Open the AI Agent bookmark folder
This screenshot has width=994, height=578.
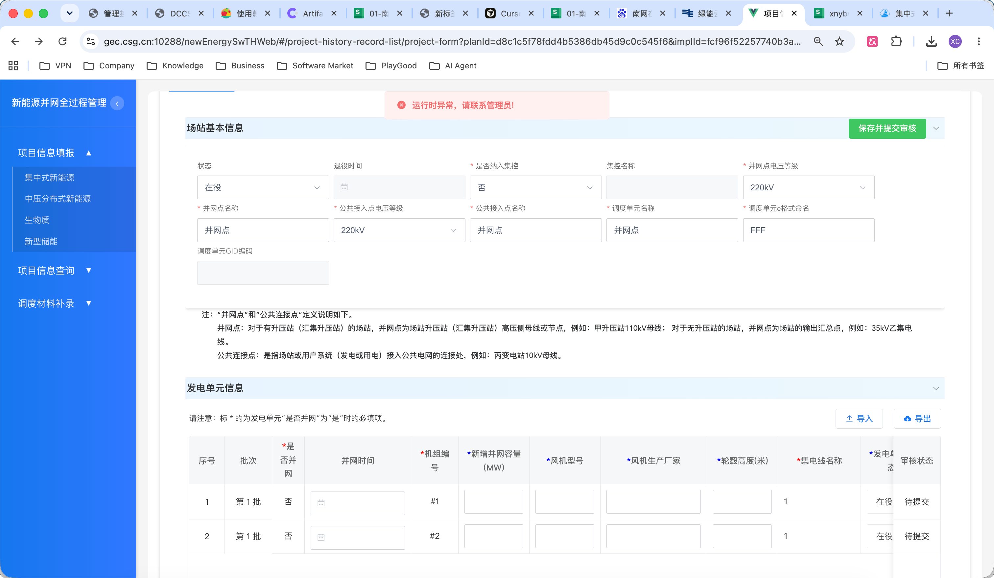[x=453, y=65]
